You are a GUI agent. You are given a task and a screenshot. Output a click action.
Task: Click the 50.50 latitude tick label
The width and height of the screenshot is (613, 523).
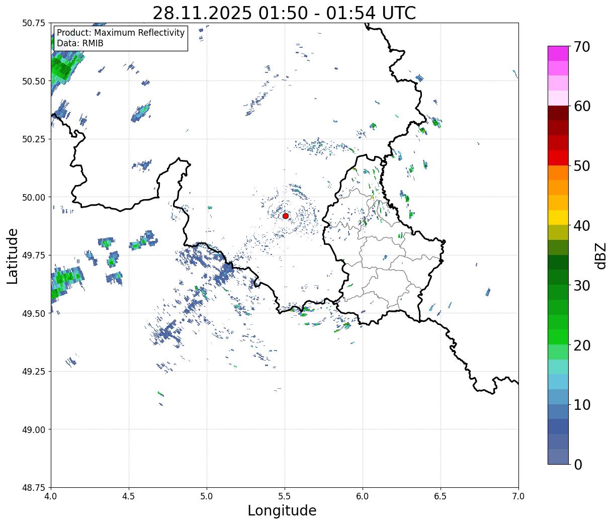[34, 81]
